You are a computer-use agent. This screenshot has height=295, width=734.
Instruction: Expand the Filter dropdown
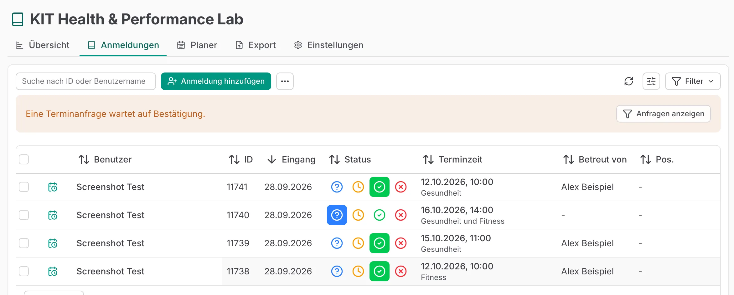[x=693, y=81]
